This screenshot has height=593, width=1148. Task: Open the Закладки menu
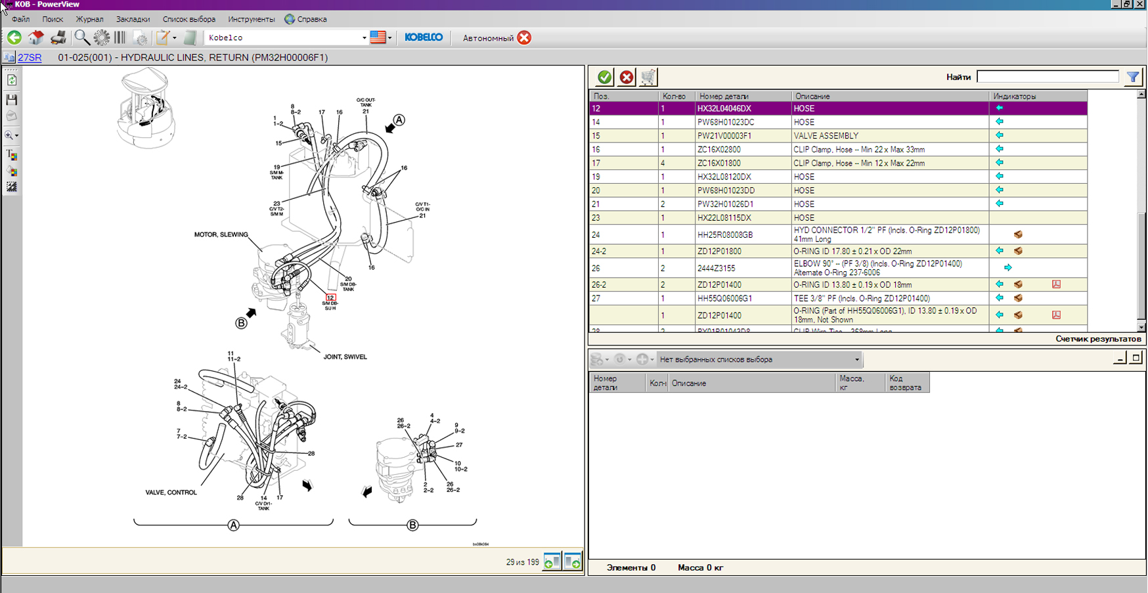(133, 19)
